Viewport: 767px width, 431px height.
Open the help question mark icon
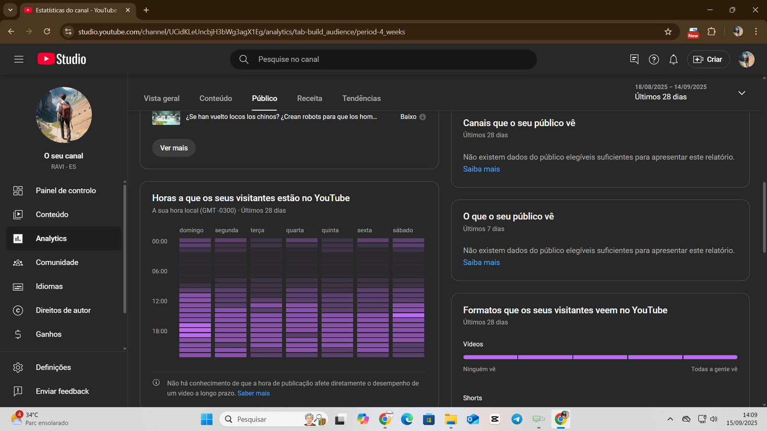pyautogui.click(x=653, y=59)
